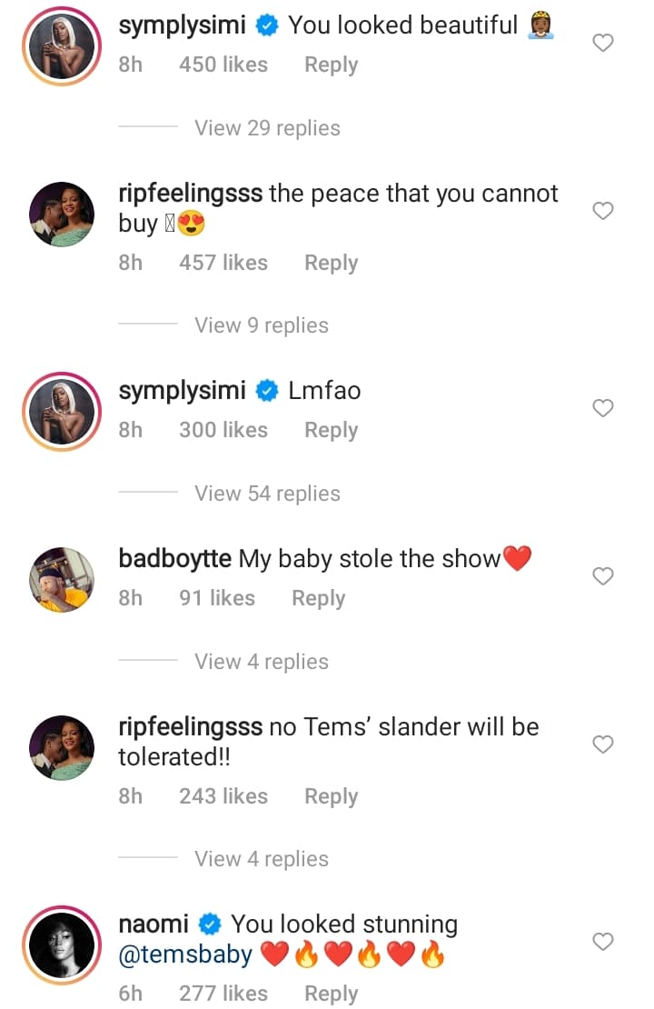The image size is (654, 1009).
Task: Expand "View 54 replies"
Action: 267,494
